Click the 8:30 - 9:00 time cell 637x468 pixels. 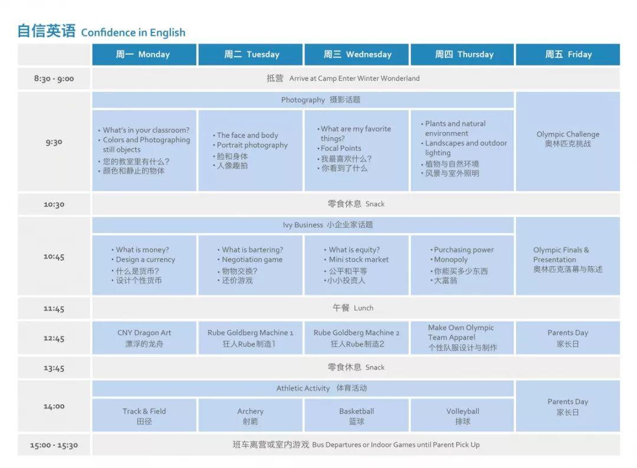coord(54,78)
